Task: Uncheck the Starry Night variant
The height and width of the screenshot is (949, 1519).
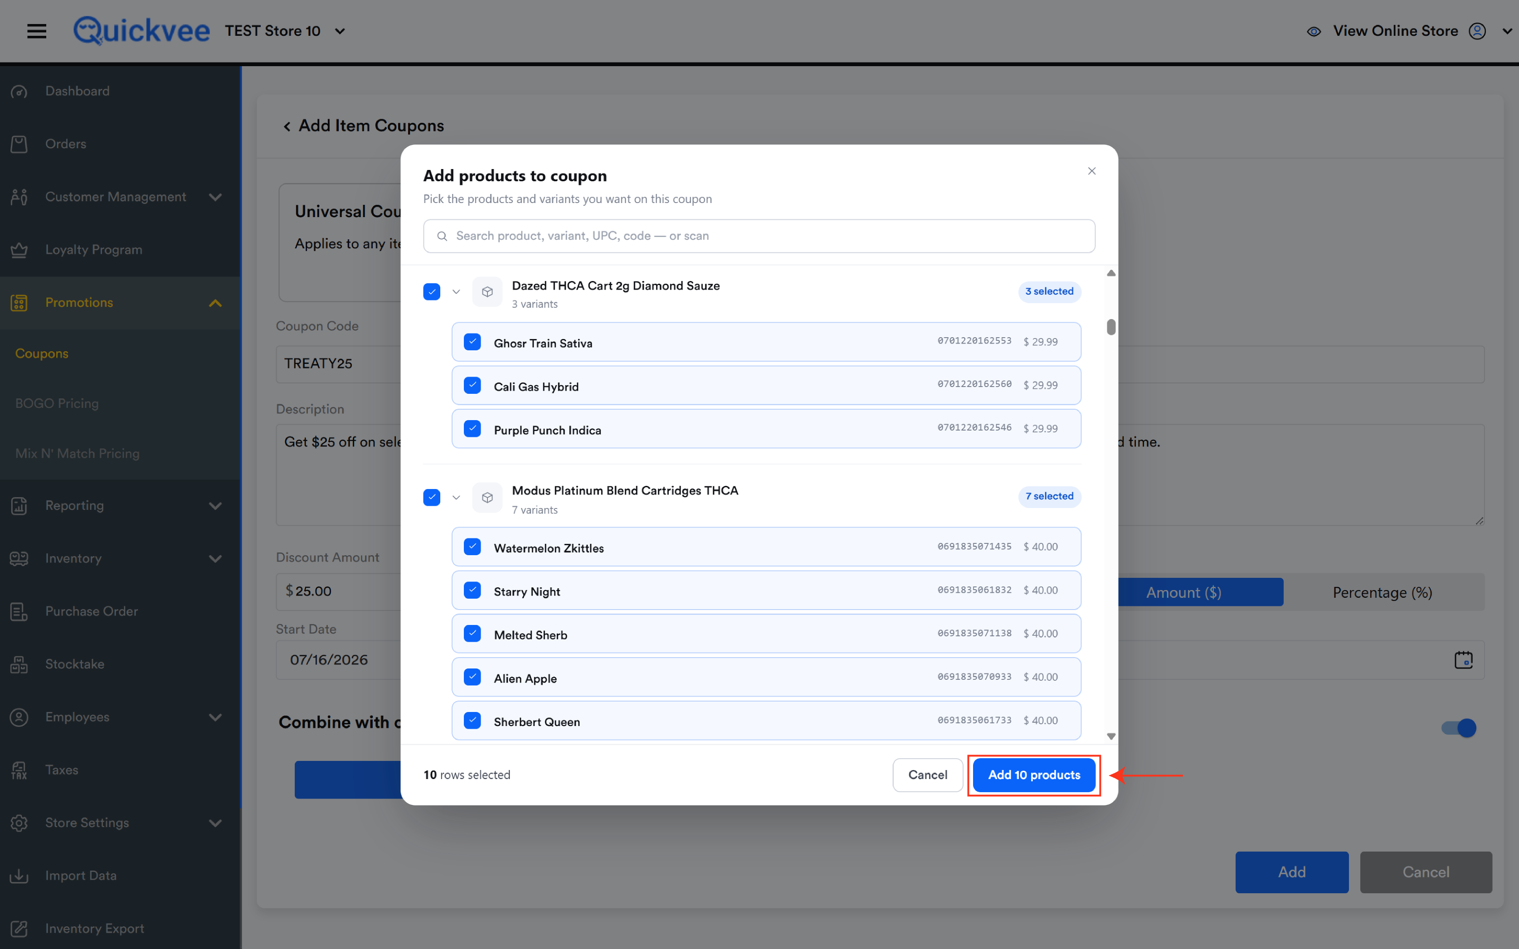Action: point(472,590)
